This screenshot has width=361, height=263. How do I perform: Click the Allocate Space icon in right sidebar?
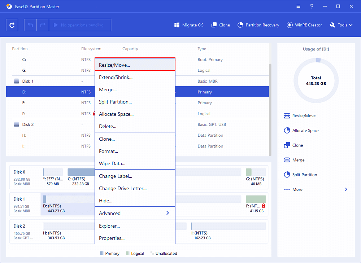point(287,131)
